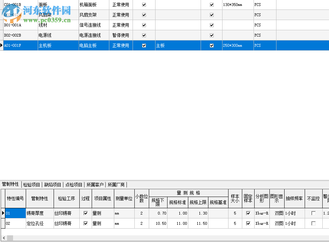Uncheck the second checkbox in the 电源线 row
This screenshot has width=329, height=242.
211,35
